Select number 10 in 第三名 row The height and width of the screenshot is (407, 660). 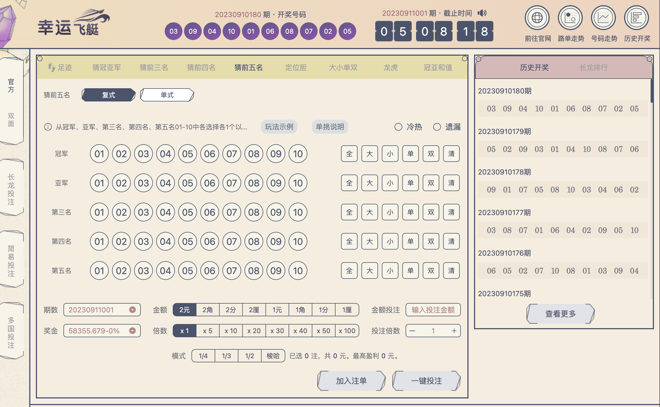[x=298, y=212]
